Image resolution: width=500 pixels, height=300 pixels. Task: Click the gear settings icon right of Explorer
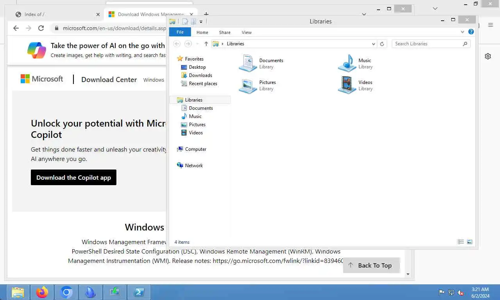pos(488,56)
